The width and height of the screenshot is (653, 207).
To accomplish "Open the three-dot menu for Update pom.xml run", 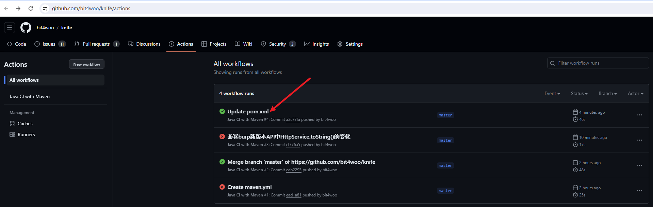I will pos(639,115).
